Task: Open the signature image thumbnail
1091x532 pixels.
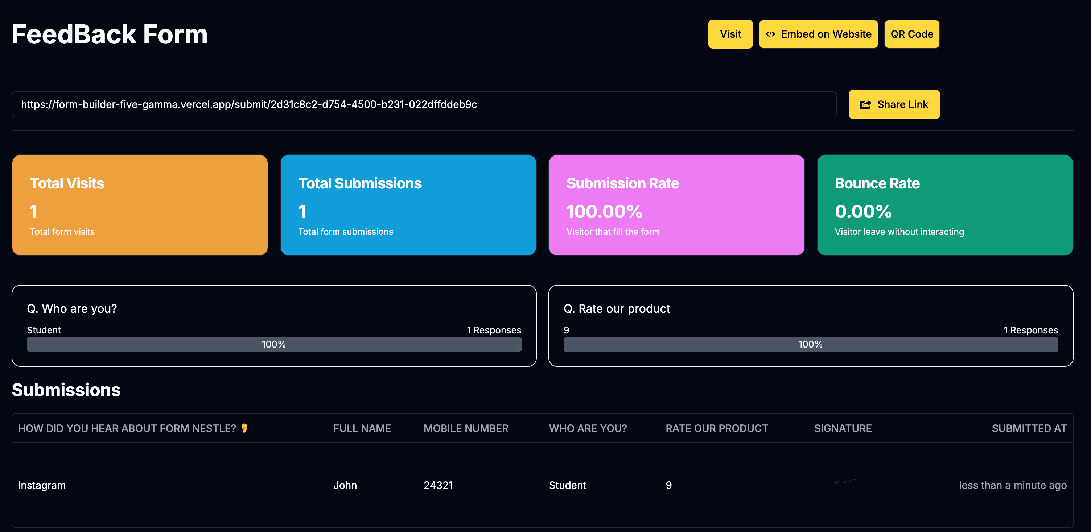Action: point(847,481)
